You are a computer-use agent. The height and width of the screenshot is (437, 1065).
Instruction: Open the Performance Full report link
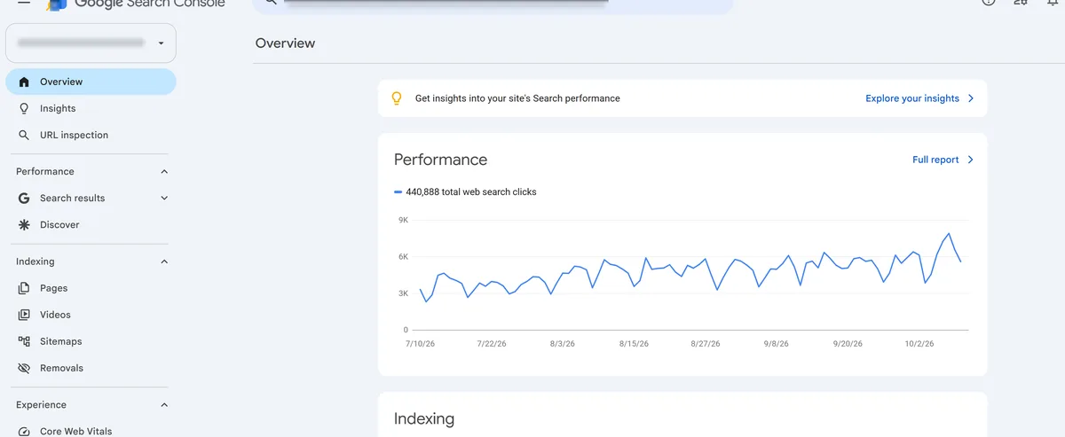(x=935, y=160)
